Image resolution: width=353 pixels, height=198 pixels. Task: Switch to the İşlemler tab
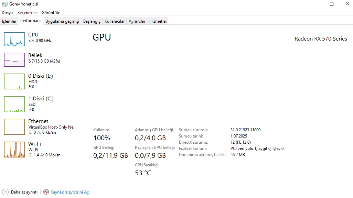pos(9,21)
